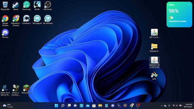Open Task View from taskbar
194x109 pixels.
(x=69, y=106)
